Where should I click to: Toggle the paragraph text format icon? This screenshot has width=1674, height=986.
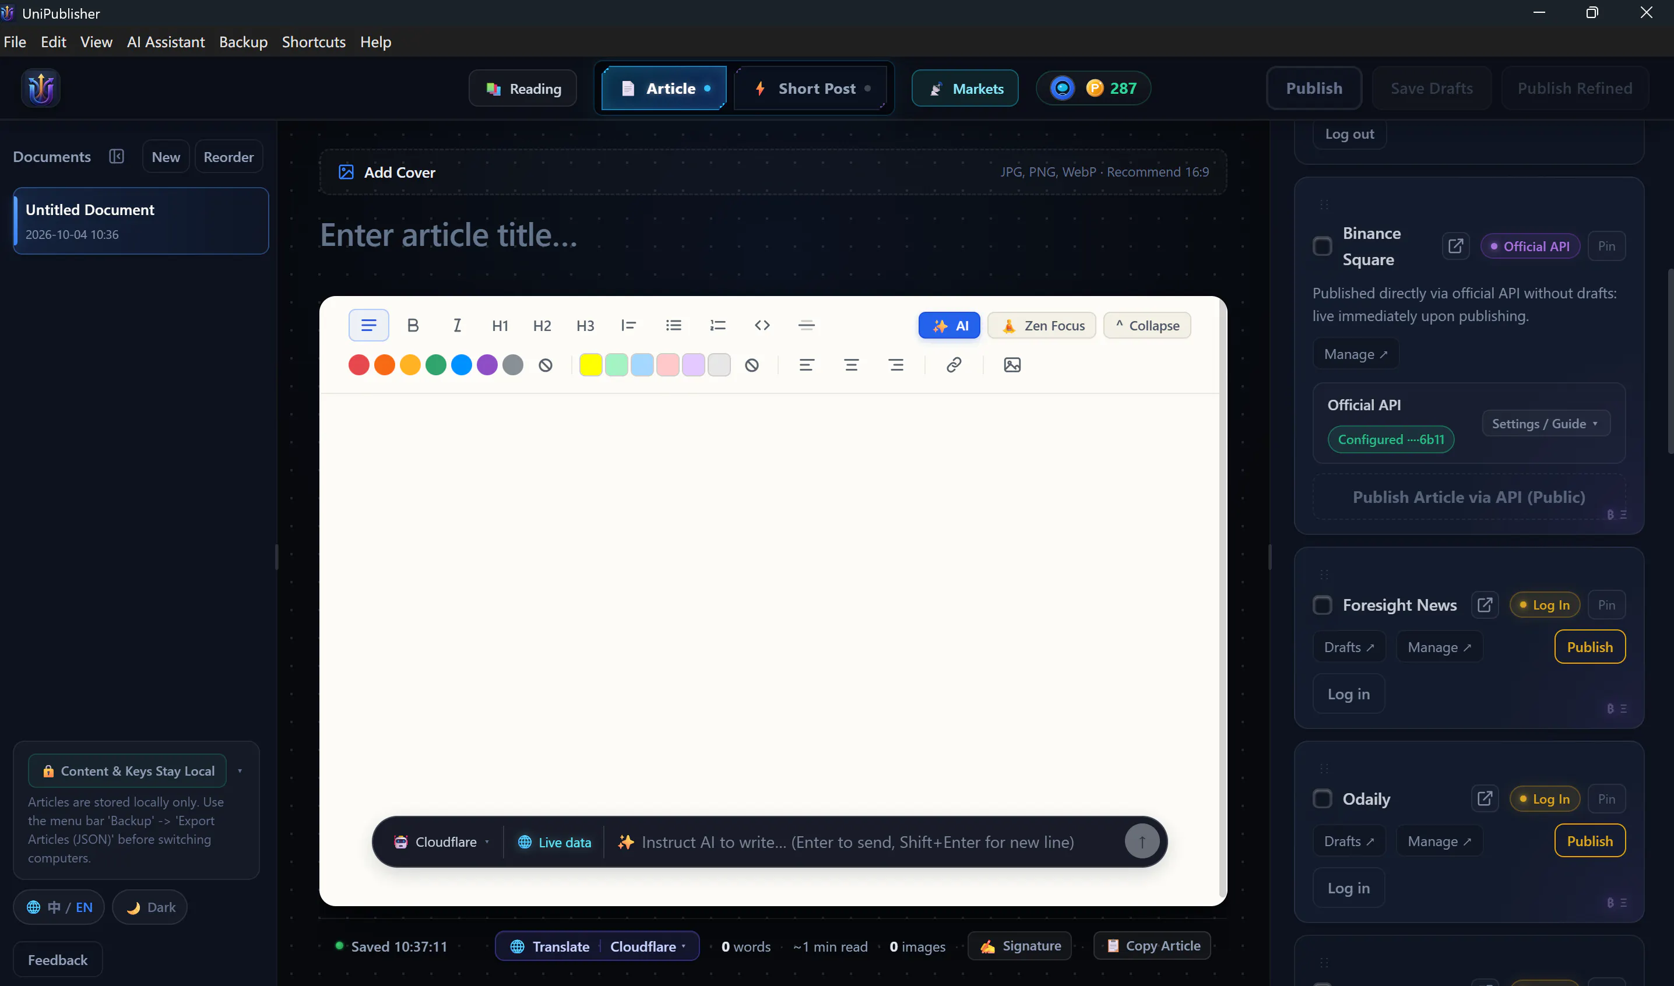369,326
